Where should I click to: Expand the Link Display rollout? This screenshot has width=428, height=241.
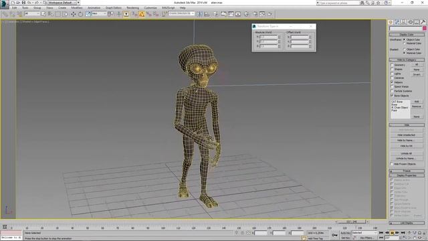(407, 223)
